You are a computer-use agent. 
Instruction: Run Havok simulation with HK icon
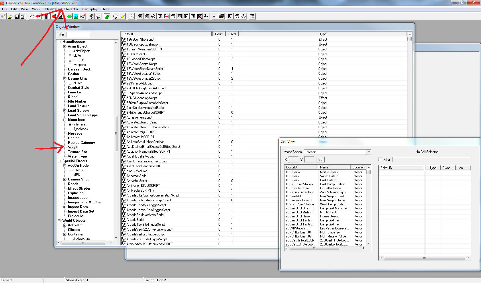[x=83, y=17]
